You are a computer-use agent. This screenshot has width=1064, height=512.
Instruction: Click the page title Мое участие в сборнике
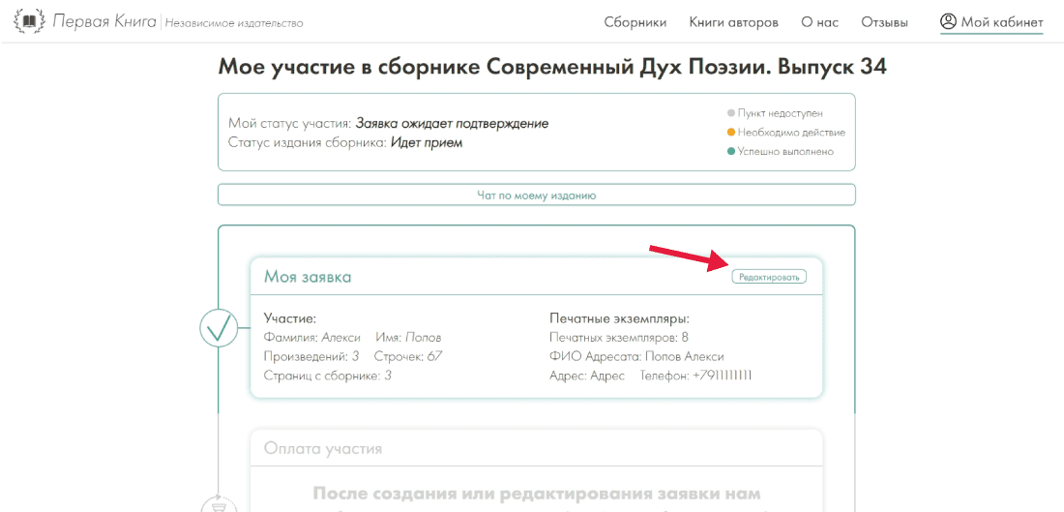551,67
